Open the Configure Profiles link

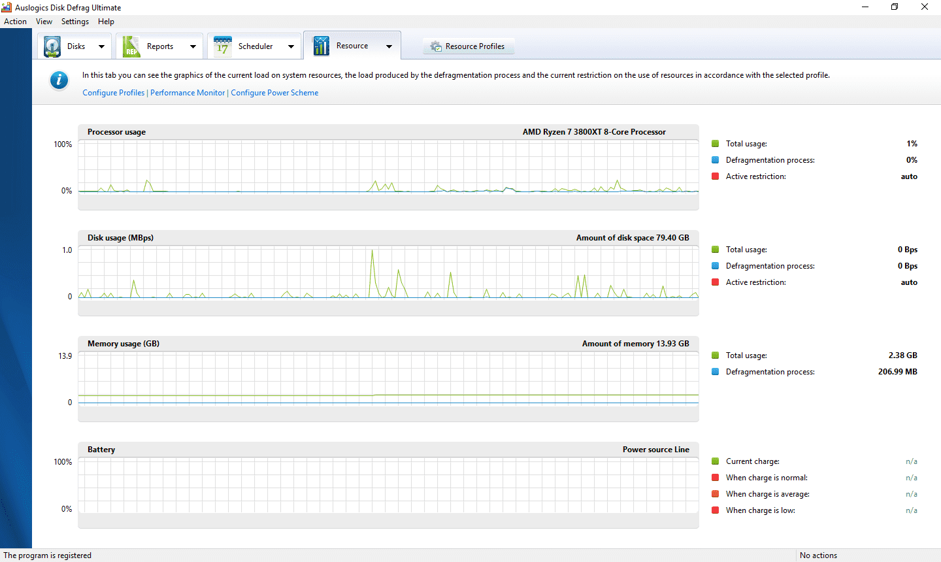[114, 93]
